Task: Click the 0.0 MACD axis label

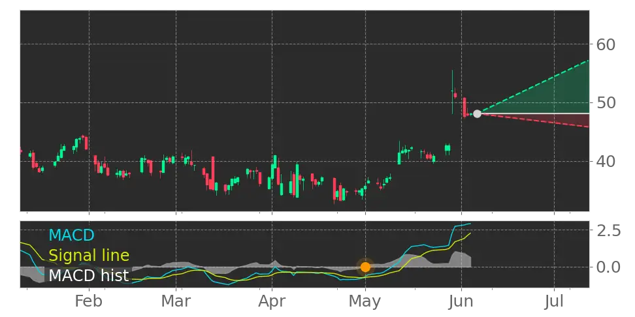Action: tap(608, 267)
